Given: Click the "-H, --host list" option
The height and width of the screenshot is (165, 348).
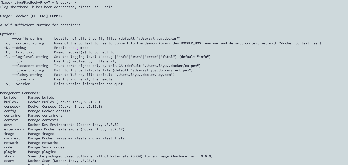Looking at the screenshot, I should point(19,52).
